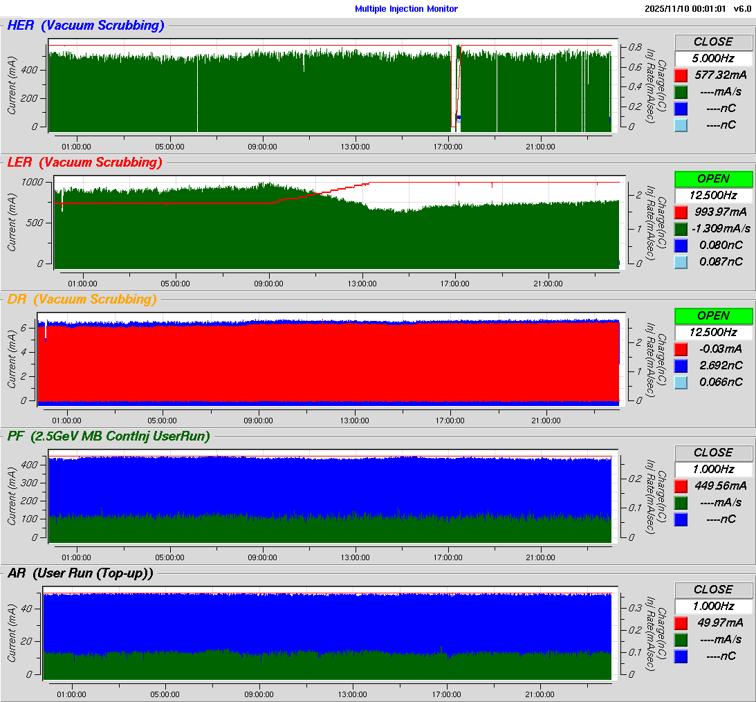Click the light blue swatch beside 0.087nC
The image size is (756, 702).
click(x=681, y=261)
